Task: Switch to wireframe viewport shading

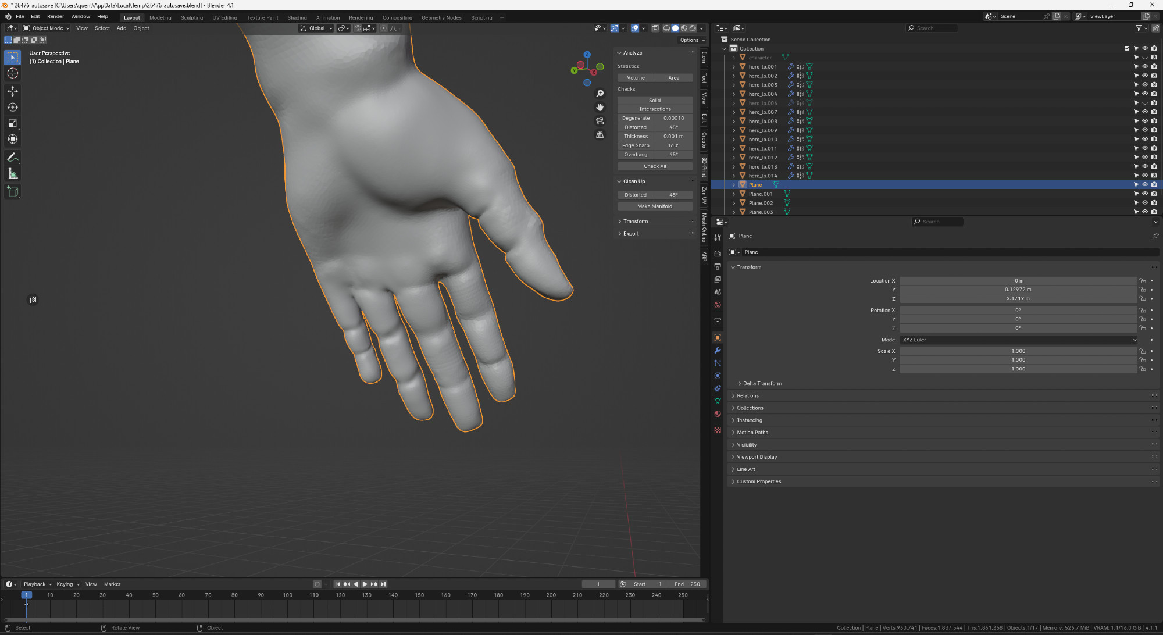Action: click(x=666, y=28)
